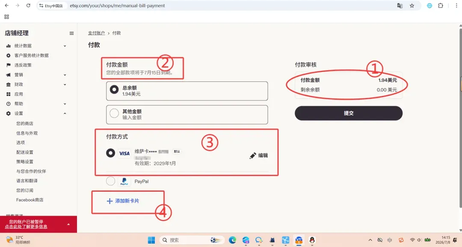Open 应用 in the sidebar
The height and width of the screenshot is (247, 462).
pos(18,94)
